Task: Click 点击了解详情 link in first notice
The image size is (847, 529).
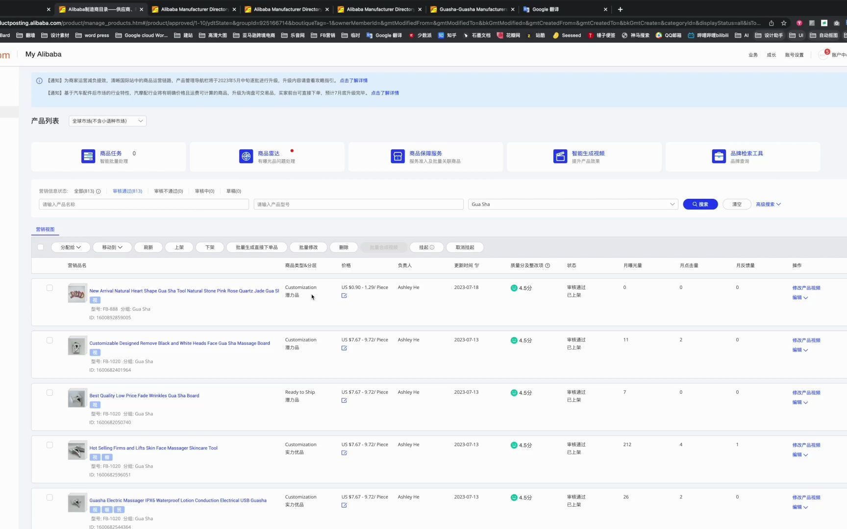Action: point(353,81)
